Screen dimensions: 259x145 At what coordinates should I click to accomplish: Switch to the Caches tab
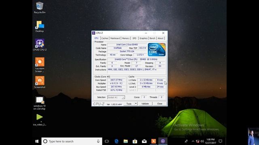point(105,38)
